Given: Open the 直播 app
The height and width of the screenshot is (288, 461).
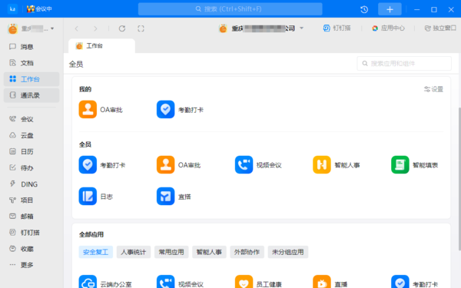Looking at the screenshot, I should pyautogui.click(x=330, y=283).
